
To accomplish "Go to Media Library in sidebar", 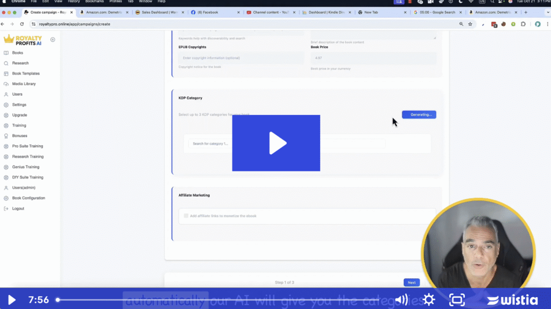I will pyautogui.click(x=24, y=84).
